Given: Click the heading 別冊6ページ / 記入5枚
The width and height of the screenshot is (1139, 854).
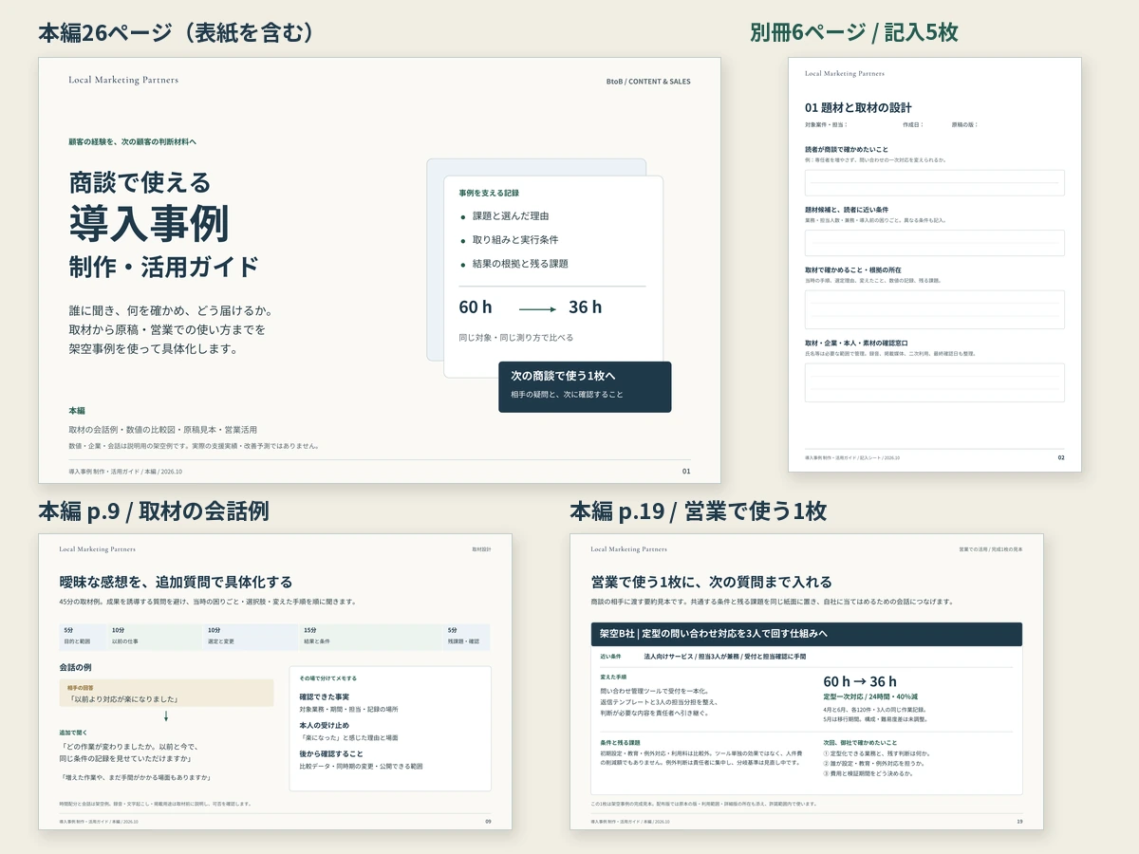Looking at the screenshot, I should 854,32.
